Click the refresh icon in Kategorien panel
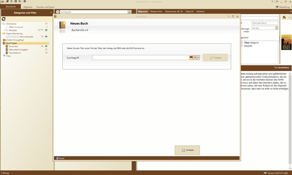Screen dimensions: 292x175 point(3,19)
